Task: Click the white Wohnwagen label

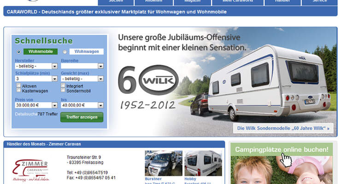Action: [x=87, y=52]
